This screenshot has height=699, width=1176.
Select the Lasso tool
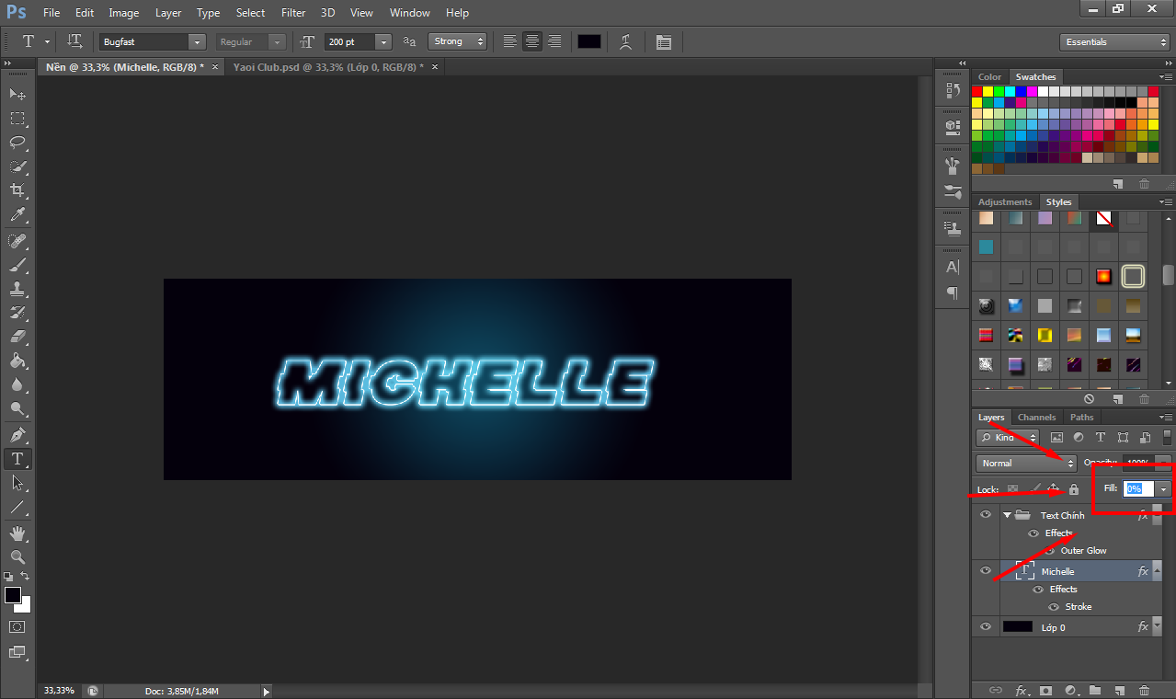point(17,142)
